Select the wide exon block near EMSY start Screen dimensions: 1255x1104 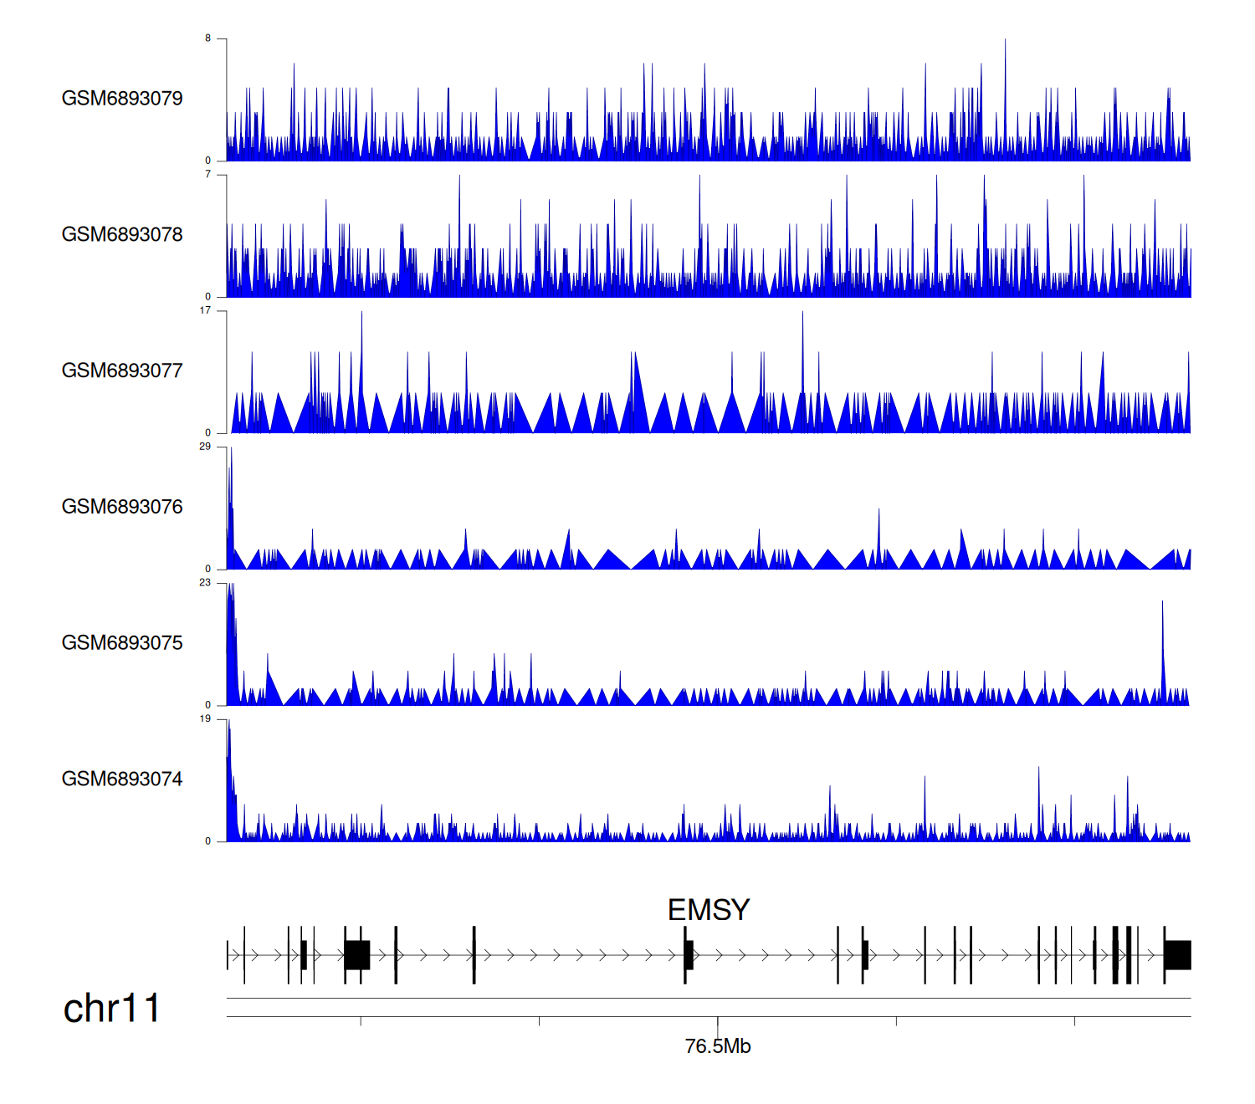point(357,955)
